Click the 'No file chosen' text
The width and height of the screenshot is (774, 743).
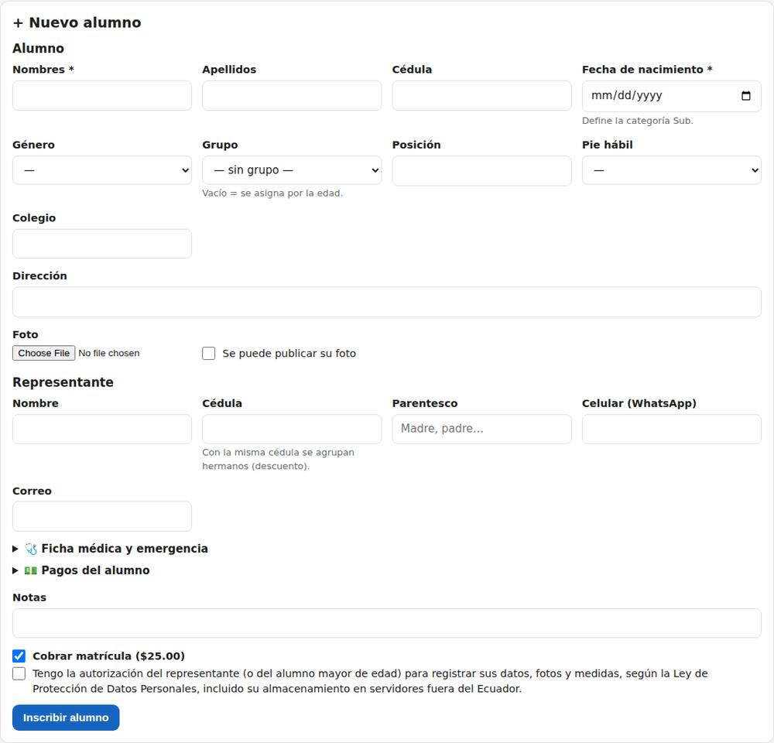(109, 354)
